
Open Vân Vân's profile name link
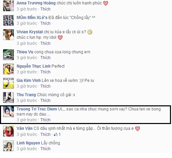click(24, 128)
